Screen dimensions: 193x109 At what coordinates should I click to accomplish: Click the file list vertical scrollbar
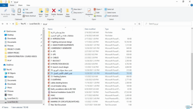pos(192,71)
